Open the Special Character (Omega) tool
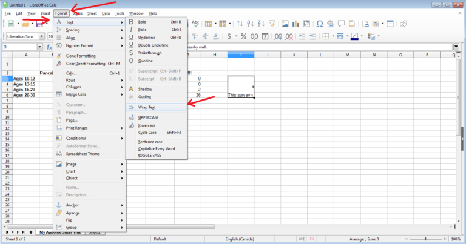 (318, 24)
